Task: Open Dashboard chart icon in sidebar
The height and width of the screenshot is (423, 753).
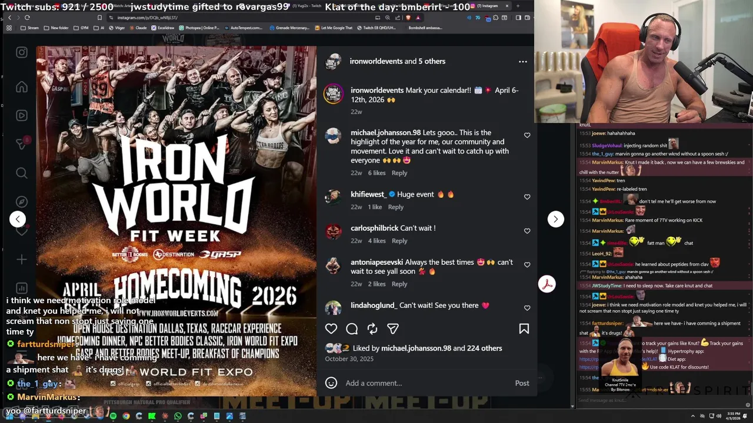Action: 22,288
